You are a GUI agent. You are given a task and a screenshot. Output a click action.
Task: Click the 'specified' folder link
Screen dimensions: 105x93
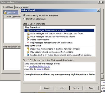(x=41, y=69)
